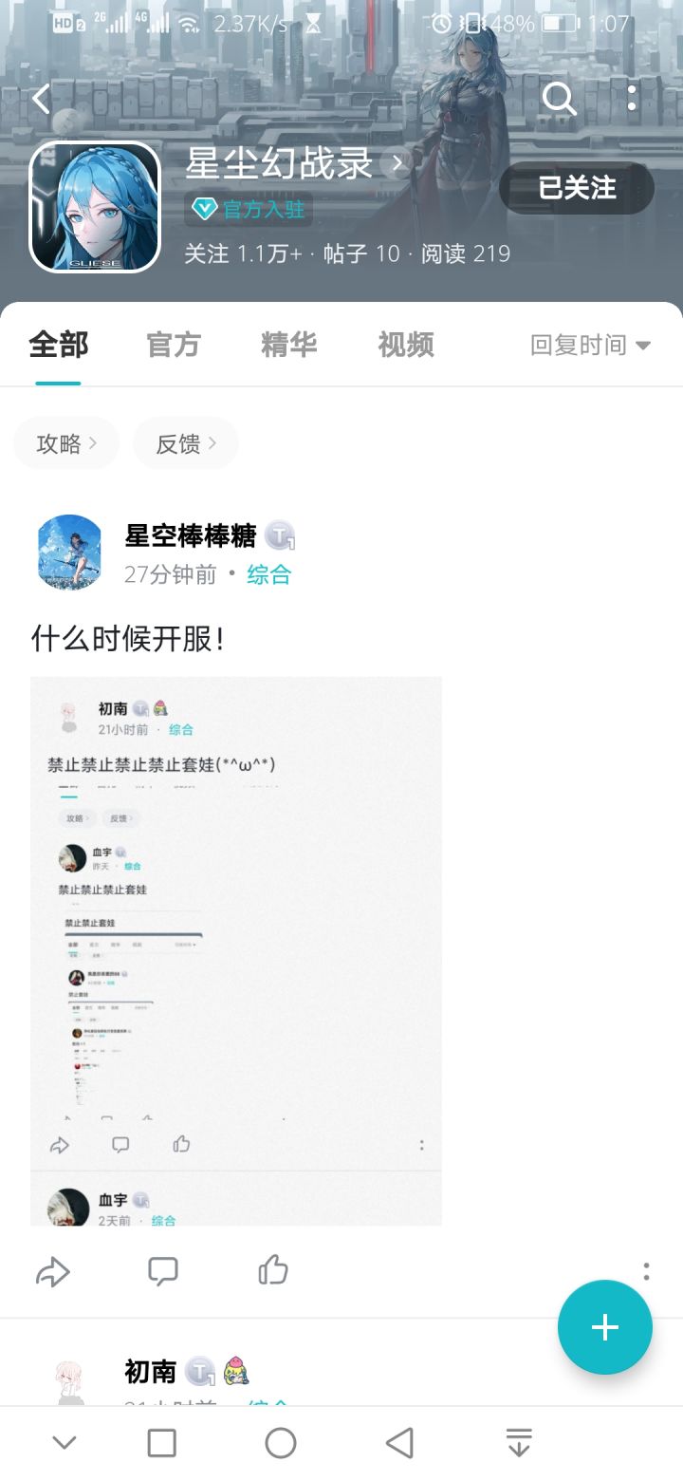Tap the back arrow in the header

[x=41, y=99]
